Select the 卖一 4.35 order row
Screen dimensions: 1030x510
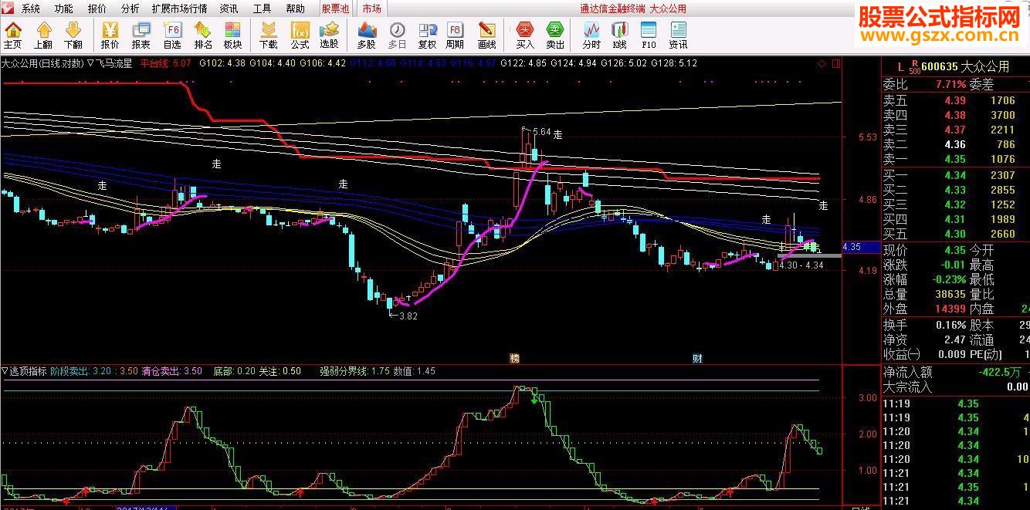point(956,159)
